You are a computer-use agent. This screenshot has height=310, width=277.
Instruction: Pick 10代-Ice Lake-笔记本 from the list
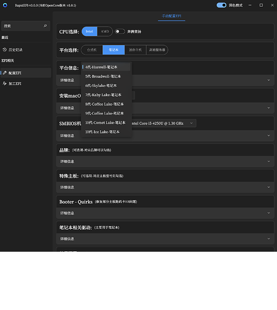[x=107, y=131]
